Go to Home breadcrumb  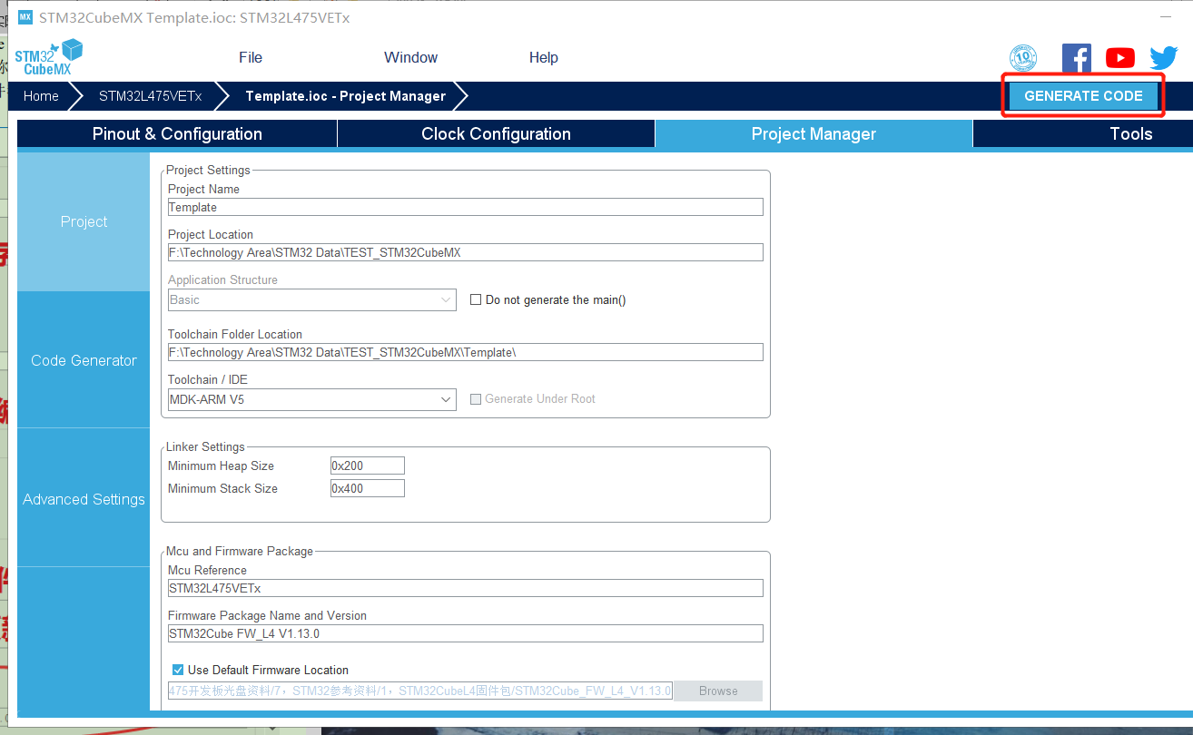pyautogui.click(x=41, y=95)
